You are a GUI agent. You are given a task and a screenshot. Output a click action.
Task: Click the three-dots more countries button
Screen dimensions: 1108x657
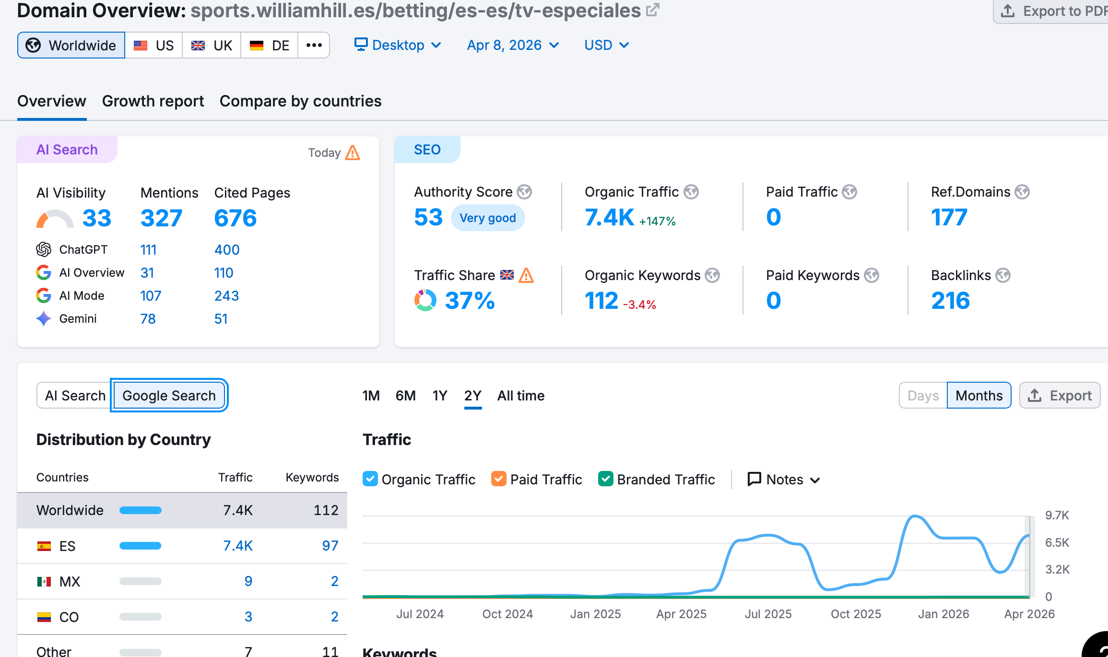pyautogui.click(x=314, y=45)
